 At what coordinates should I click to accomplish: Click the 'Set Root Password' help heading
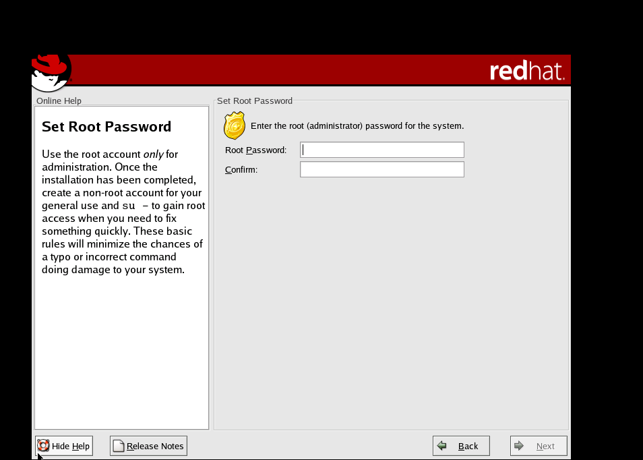106,126
